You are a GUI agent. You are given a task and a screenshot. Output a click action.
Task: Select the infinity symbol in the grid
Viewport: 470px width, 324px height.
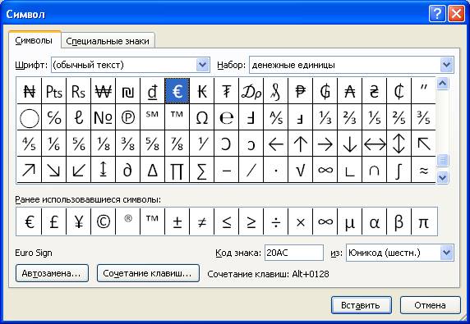[x=325, y=170]
